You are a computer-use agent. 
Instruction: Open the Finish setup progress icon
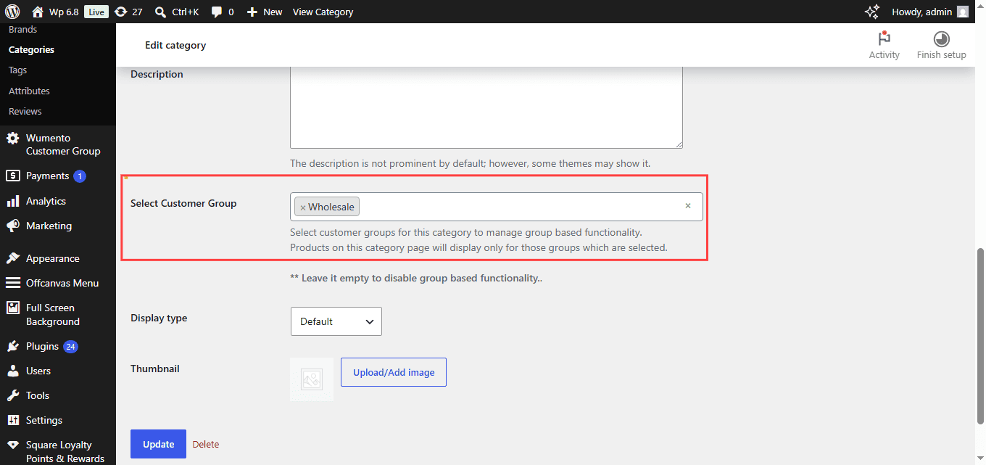[941, 38]
